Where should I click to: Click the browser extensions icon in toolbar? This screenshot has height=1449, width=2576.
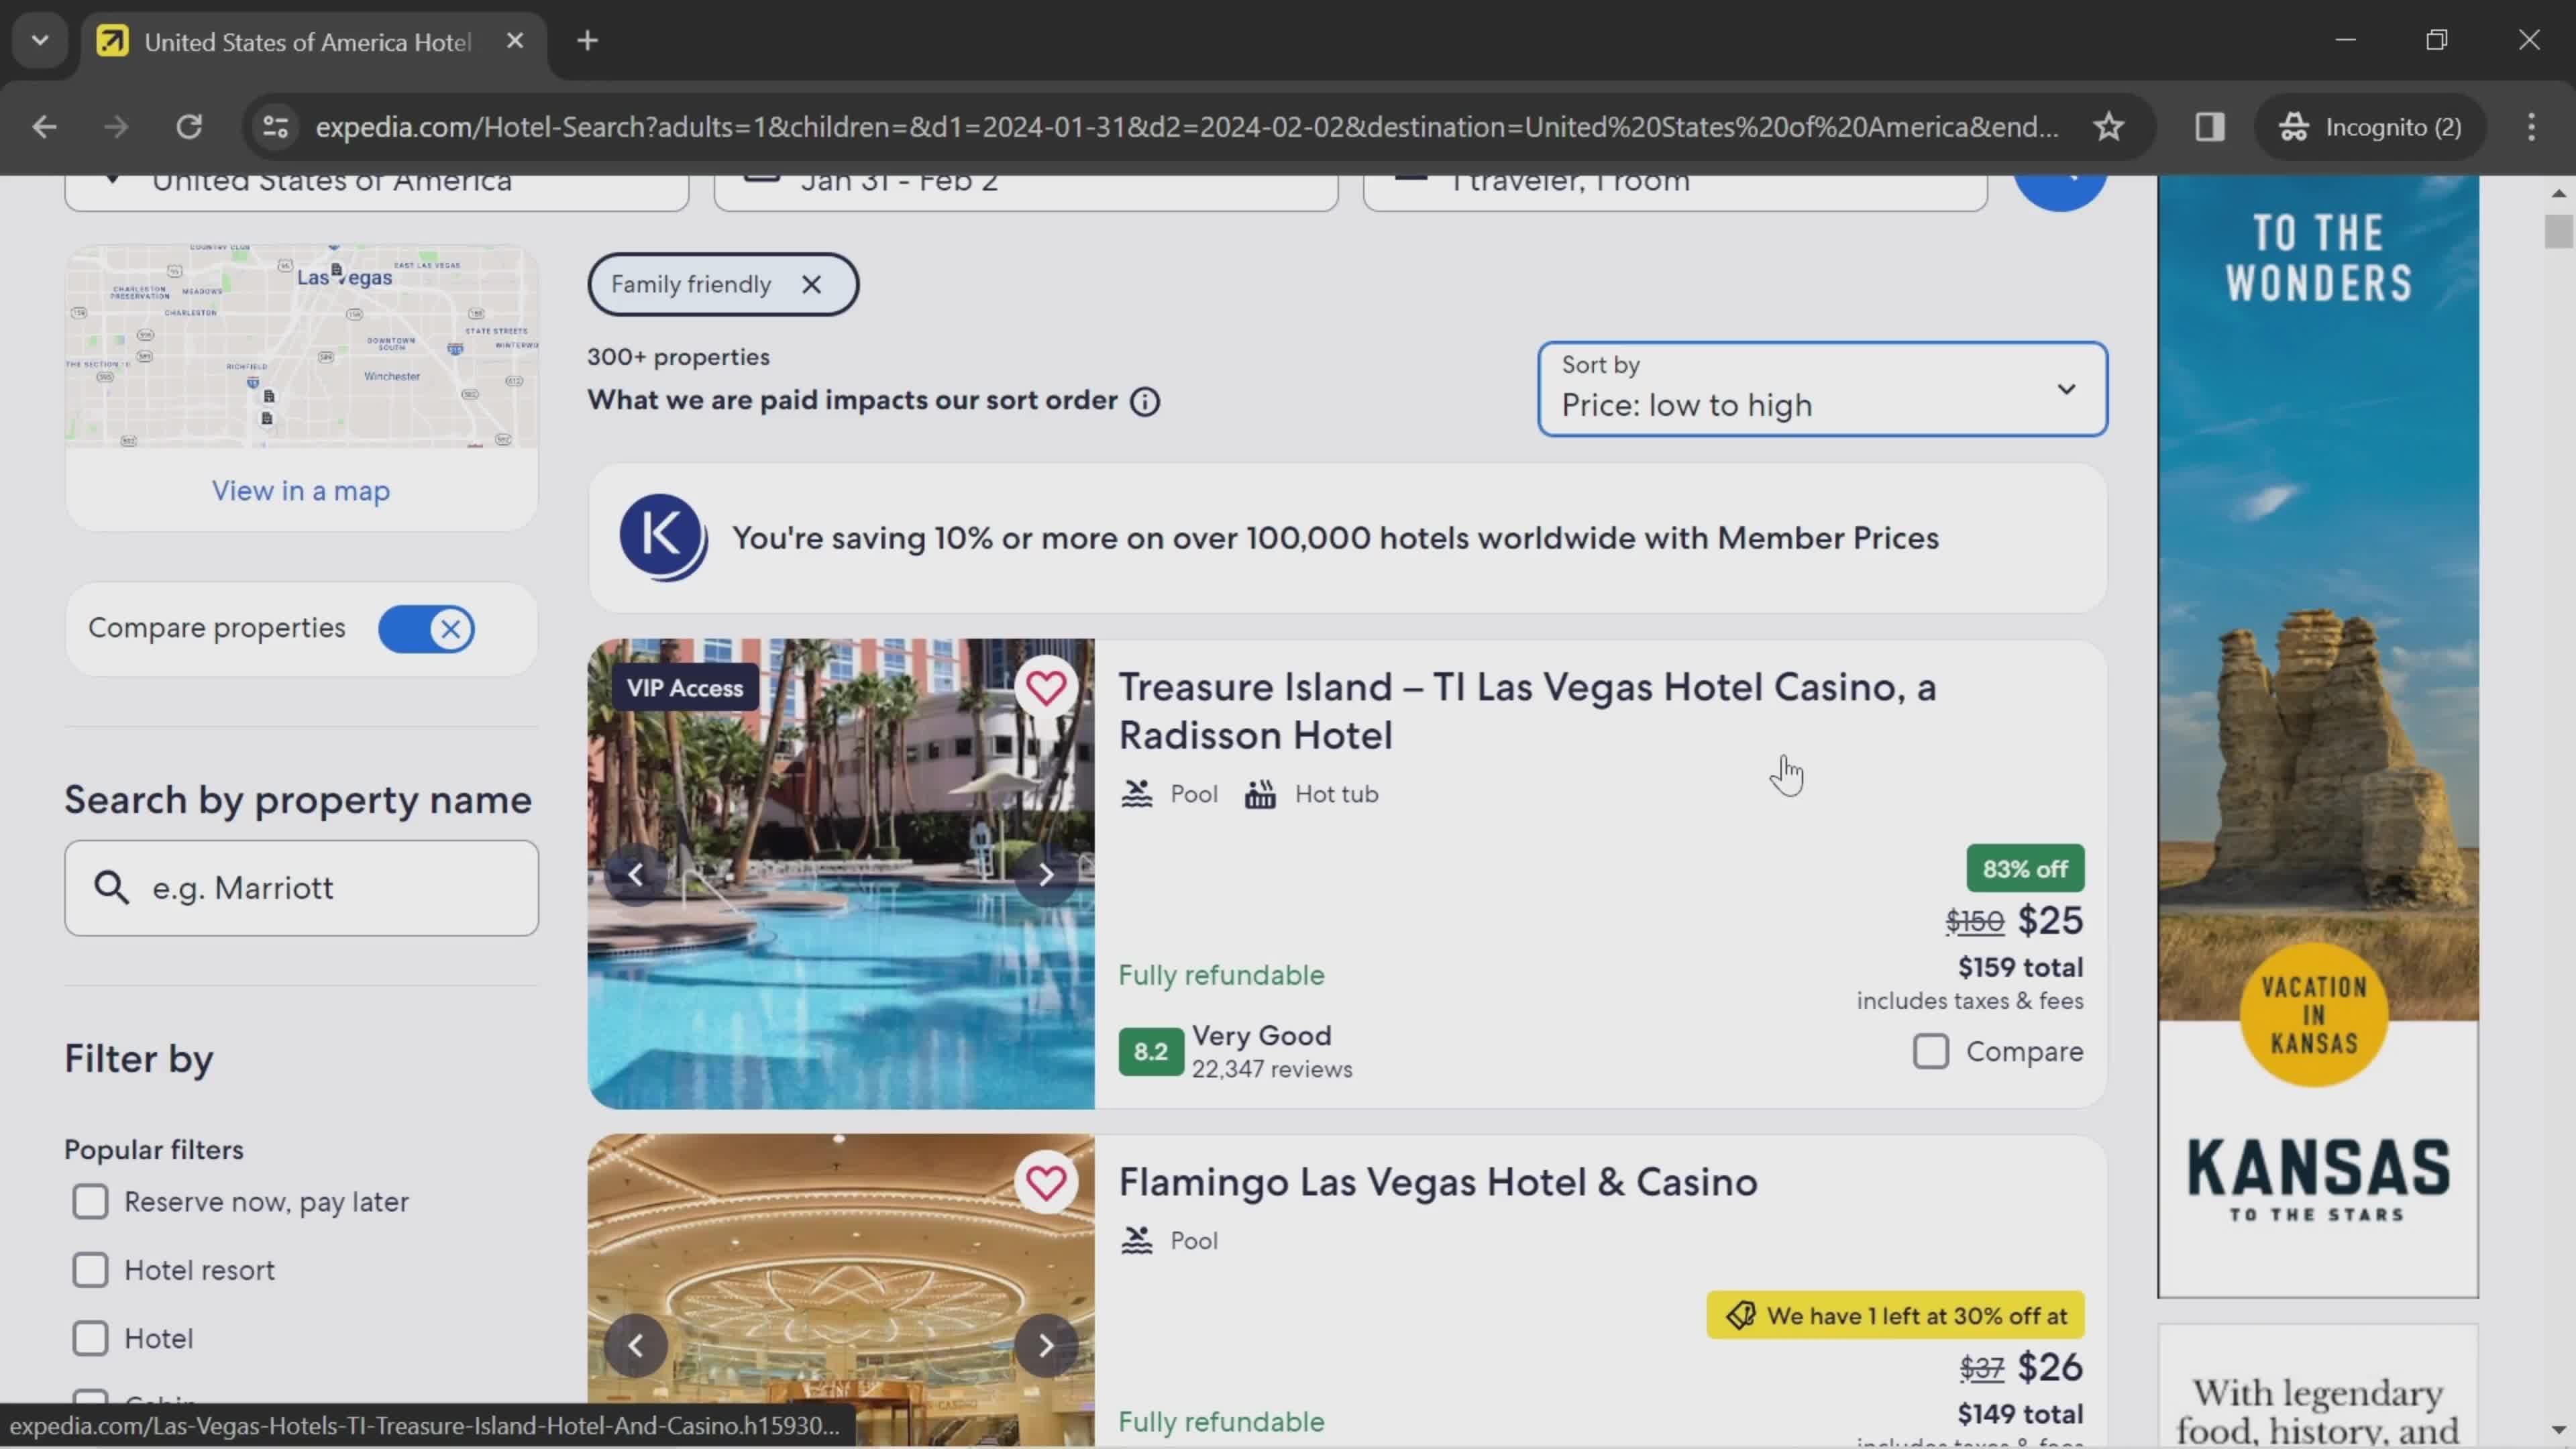click(x=2212, y=125)
